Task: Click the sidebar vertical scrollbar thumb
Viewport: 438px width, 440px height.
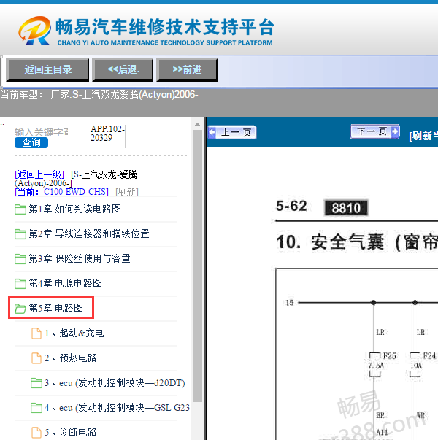Action: point(197,266)
